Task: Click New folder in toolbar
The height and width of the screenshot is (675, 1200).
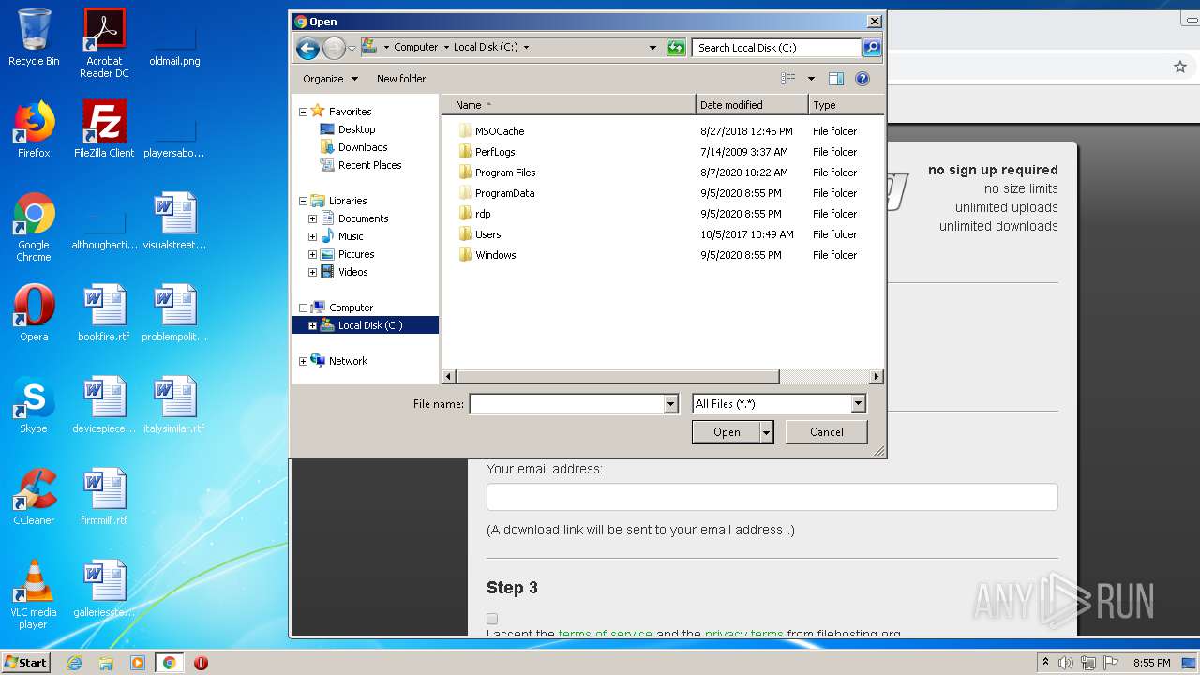Action: [x=401, y=79]
